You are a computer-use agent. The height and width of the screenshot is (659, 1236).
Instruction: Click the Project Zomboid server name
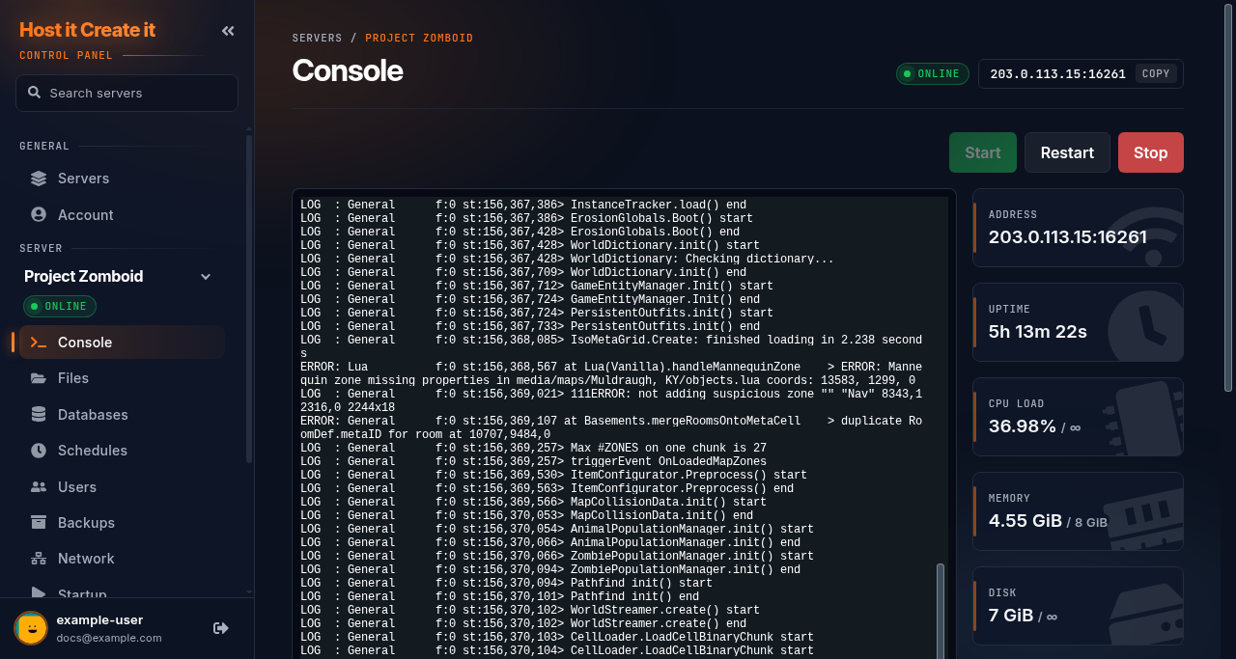pos(84,276)
